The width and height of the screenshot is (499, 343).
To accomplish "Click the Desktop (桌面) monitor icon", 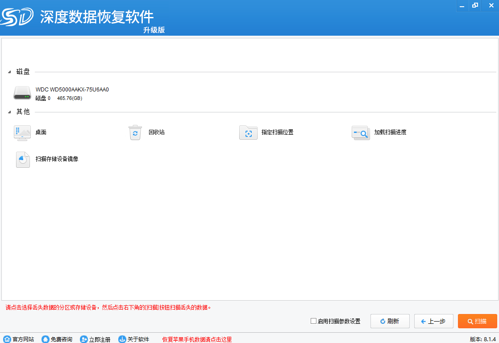I will [x=22, y=133].
